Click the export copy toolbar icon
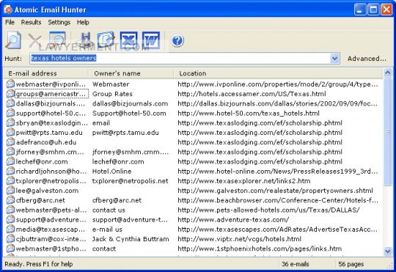 [106, 40]
